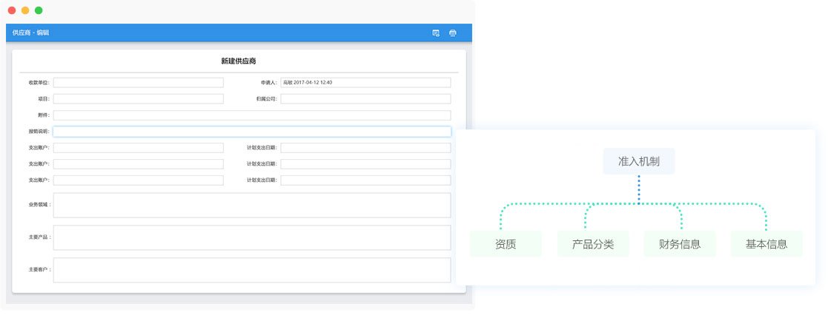Click inside the 业务领域 text area
This screenshot has height=318, width=828.
(251, 205)
